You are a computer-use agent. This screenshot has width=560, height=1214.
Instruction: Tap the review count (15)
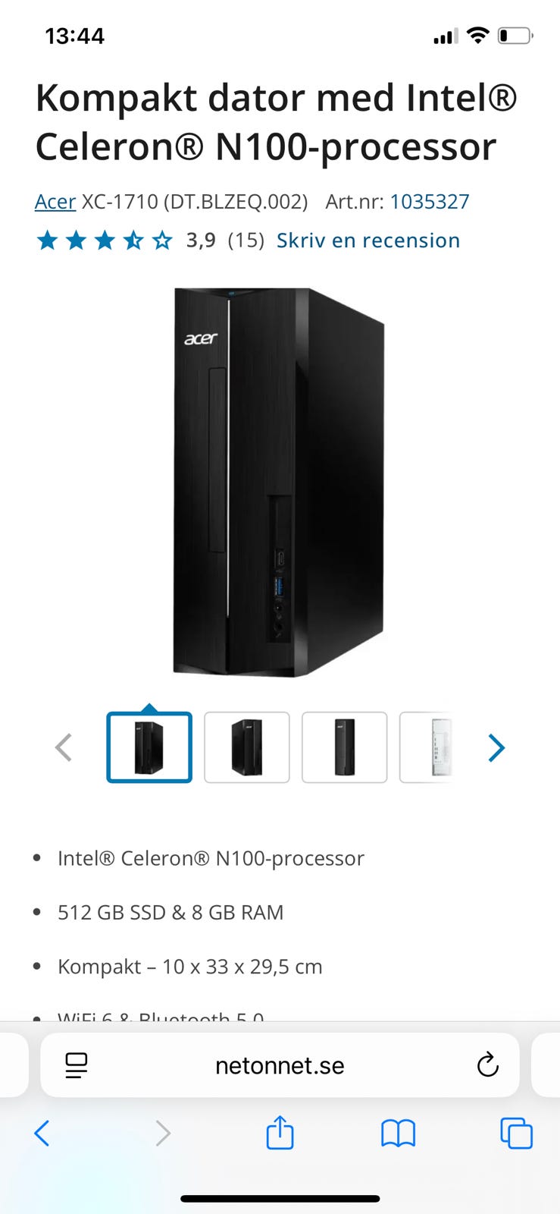click(246, 241)
